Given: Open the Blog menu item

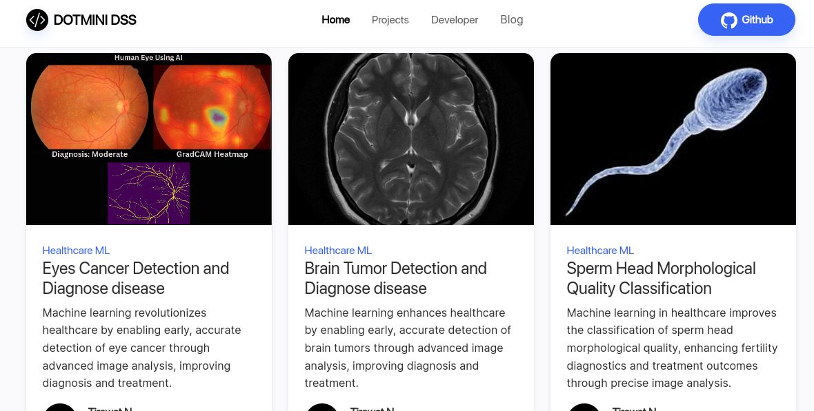Looking at the screenshot, I should pyautogui.click(x=511, y=20).
